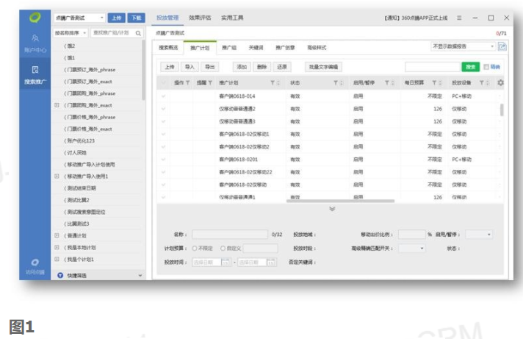Focus the 名称 input field
Screen dimensions: 523x339
[229, 235]
